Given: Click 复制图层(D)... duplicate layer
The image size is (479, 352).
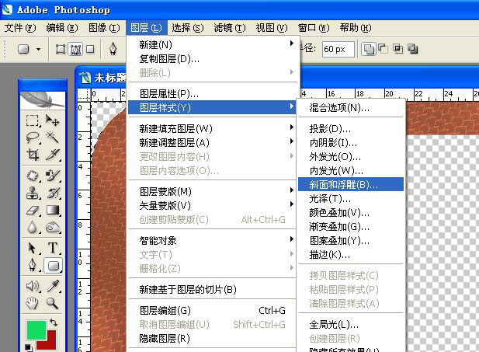Looking at the screenshot, I should pyautogui.click(x=213, y=59).
